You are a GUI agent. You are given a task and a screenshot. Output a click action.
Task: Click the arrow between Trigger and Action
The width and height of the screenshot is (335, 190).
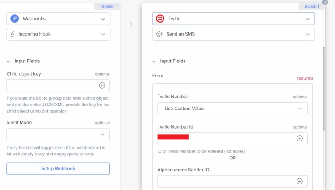131,24
